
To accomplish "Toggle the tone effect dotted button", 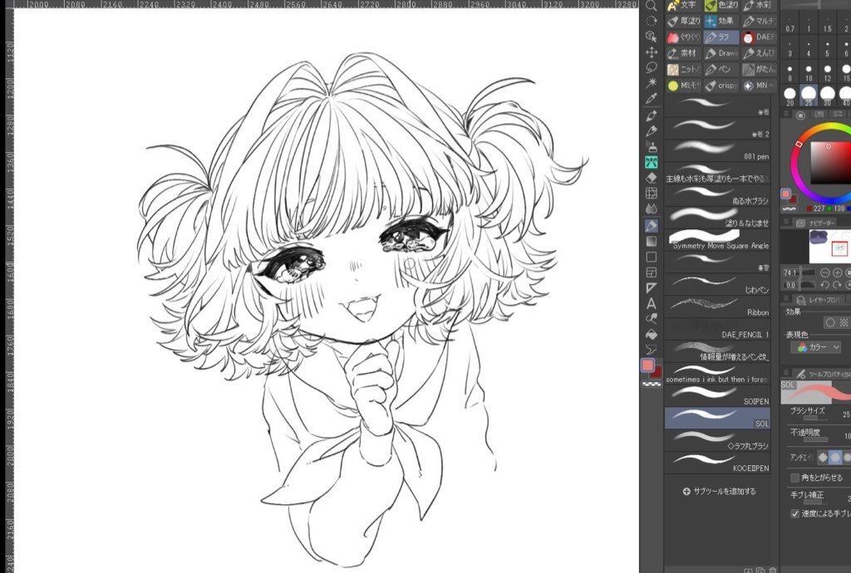I will [x=844, y=322].
